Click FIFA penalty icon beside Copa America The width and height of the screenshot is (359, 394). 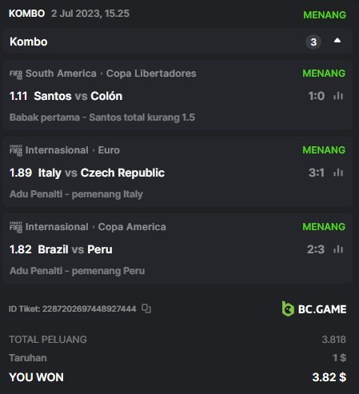tap(16, 227)
